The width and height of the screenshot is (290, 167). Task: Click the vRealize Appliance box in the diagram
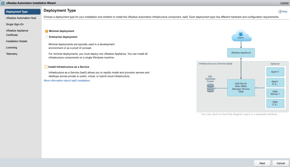(x=241, y=53)
